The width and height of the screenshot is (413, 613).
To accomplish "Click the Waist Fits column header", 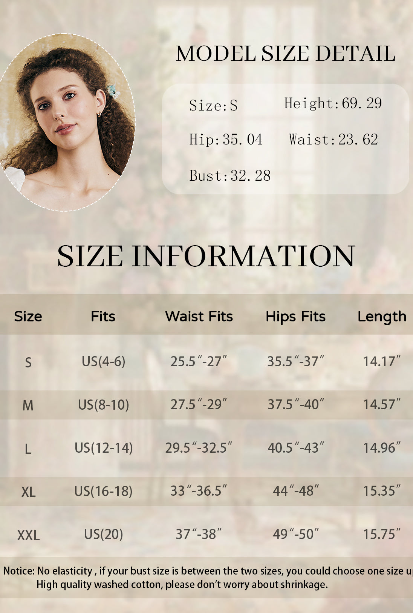I will click(199, 316).
